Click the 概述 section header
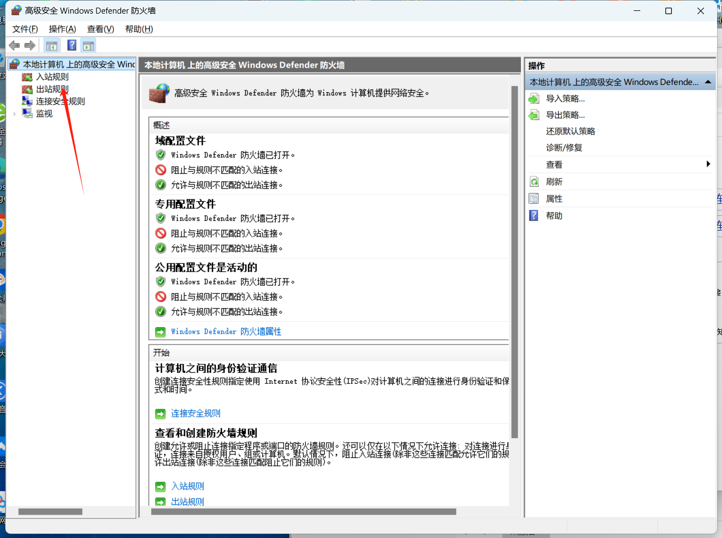Screen dimensions: 722x538 pos(162,125)
